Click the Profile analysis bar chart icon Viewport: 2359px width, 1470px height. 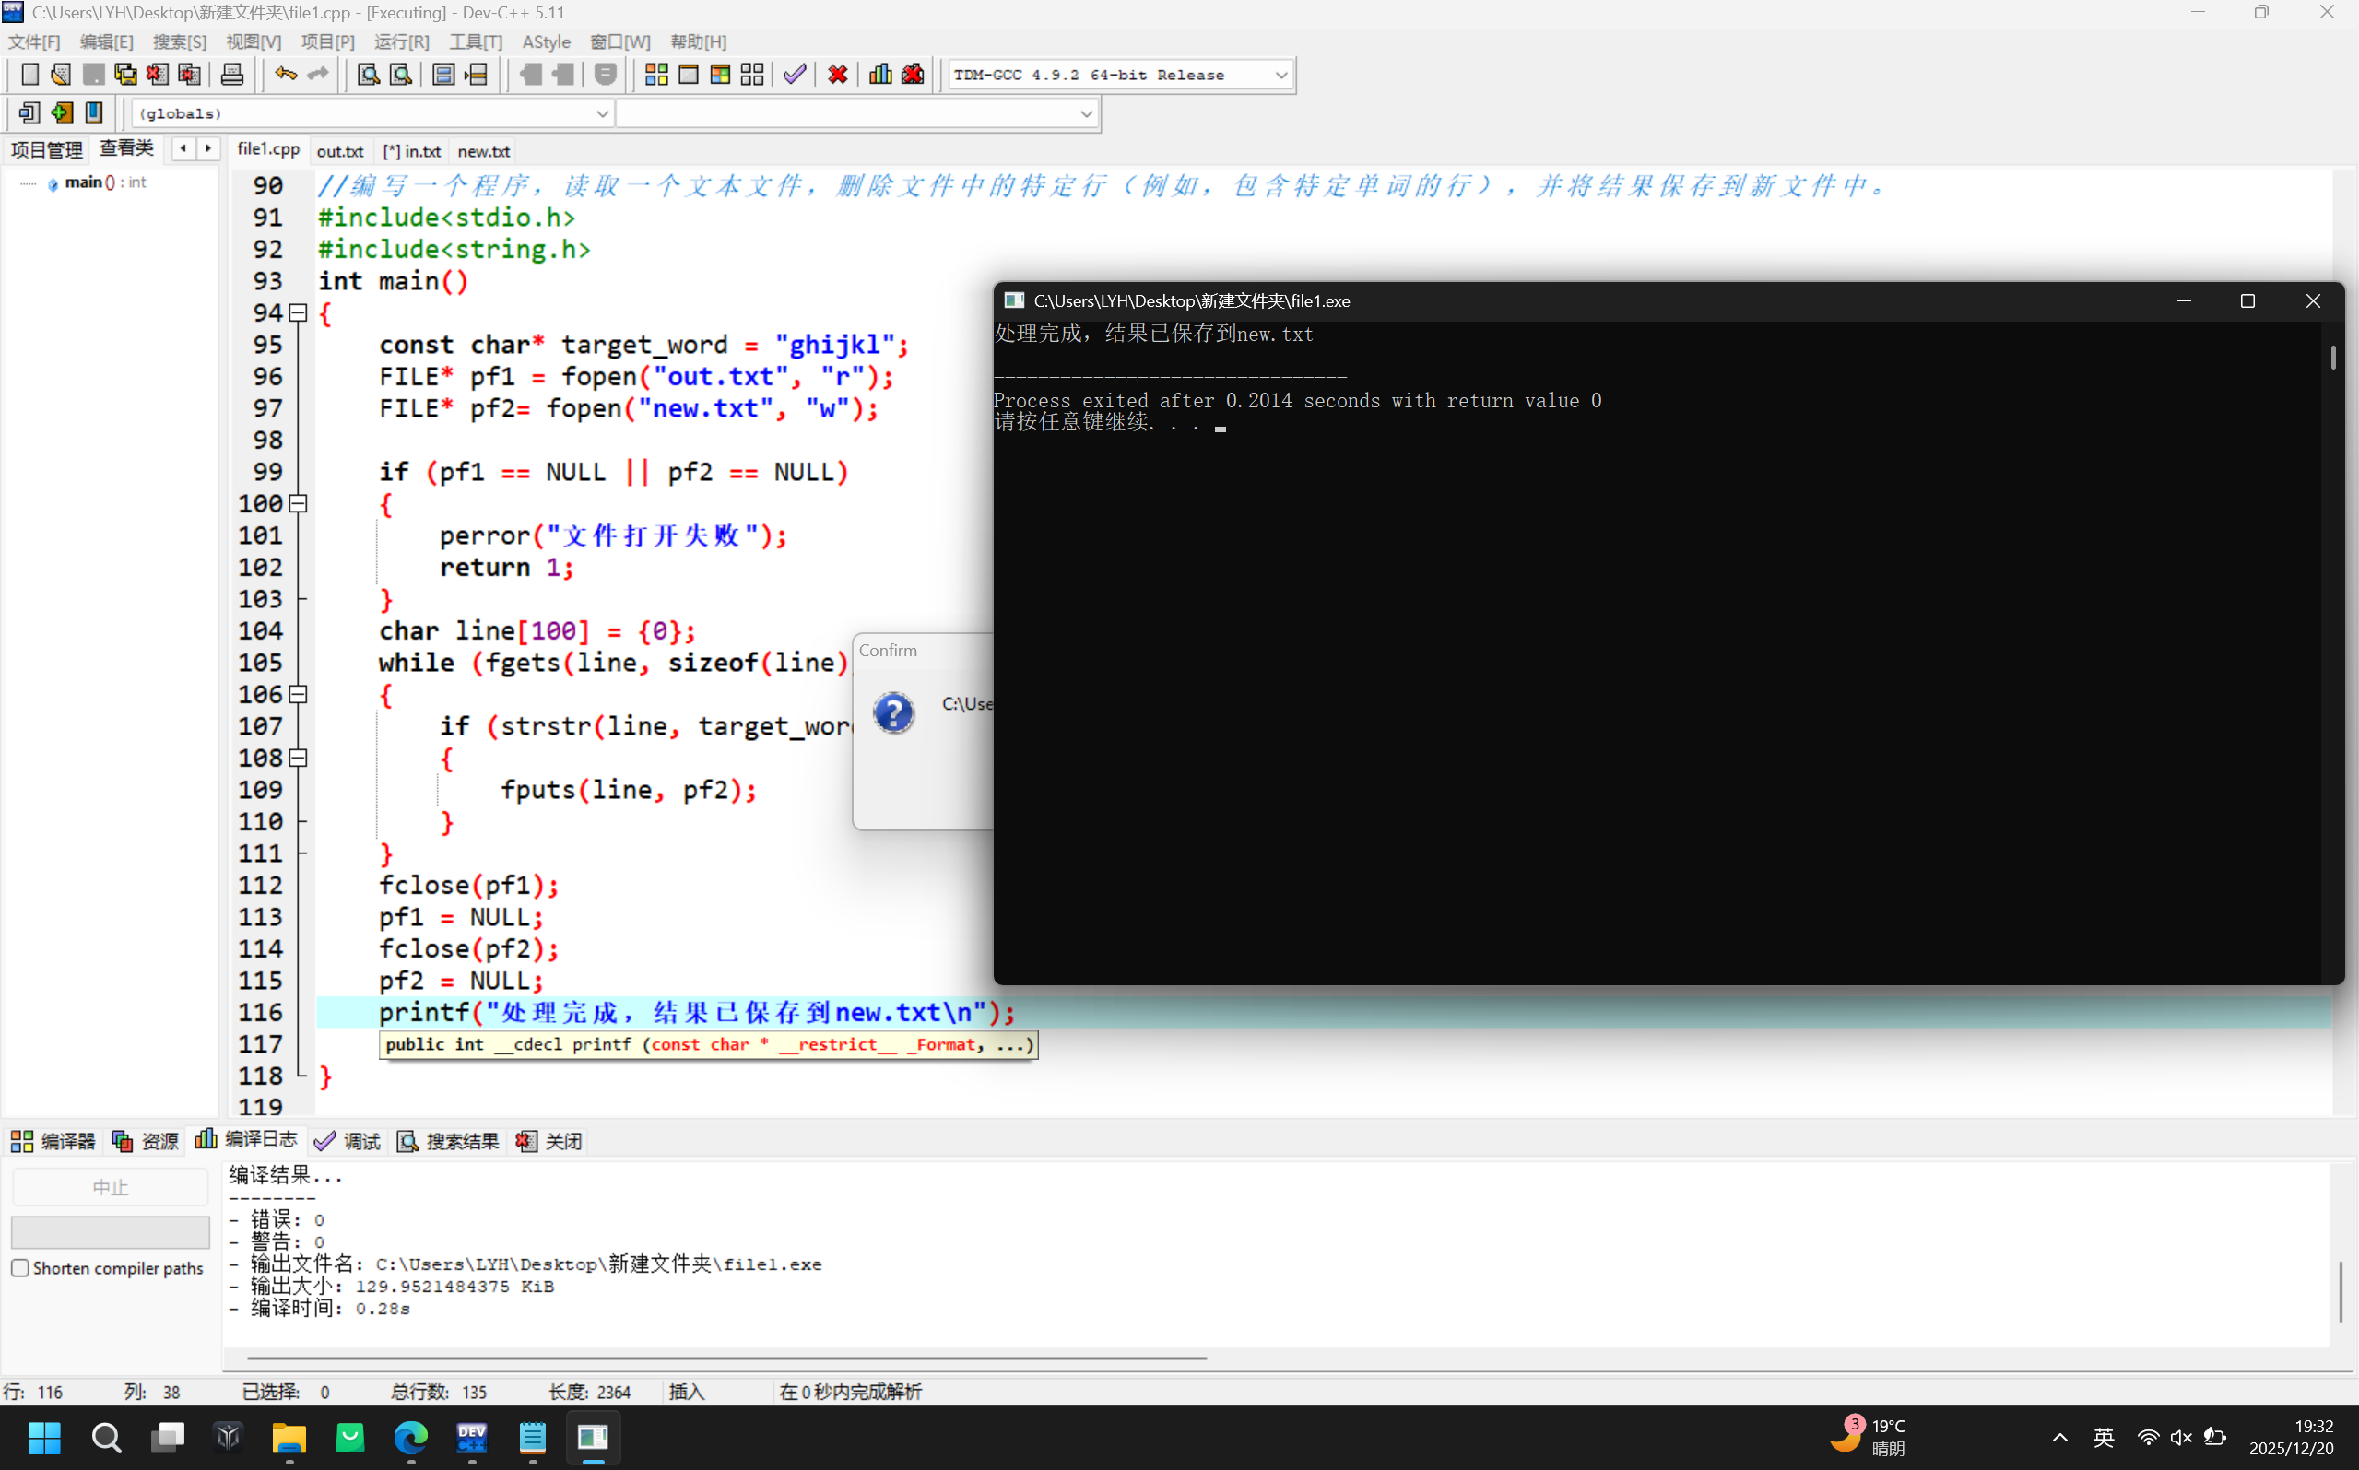pyautogui.click(x=880, y=75)
